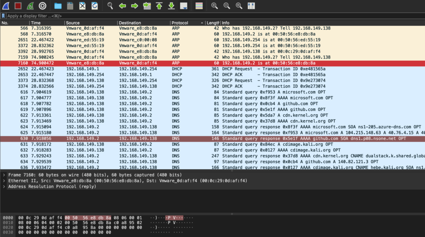Stop the running capture with the red square

point(18,6)
